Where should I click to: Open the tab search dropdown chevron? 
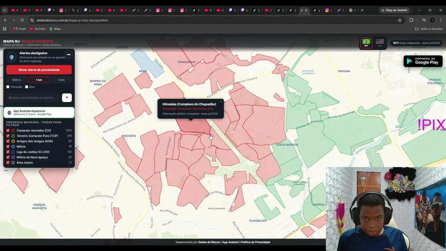tap(5, 10)
